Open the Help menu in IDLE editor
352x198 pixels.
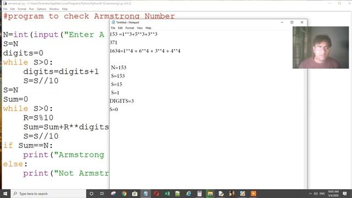[65, 9]
